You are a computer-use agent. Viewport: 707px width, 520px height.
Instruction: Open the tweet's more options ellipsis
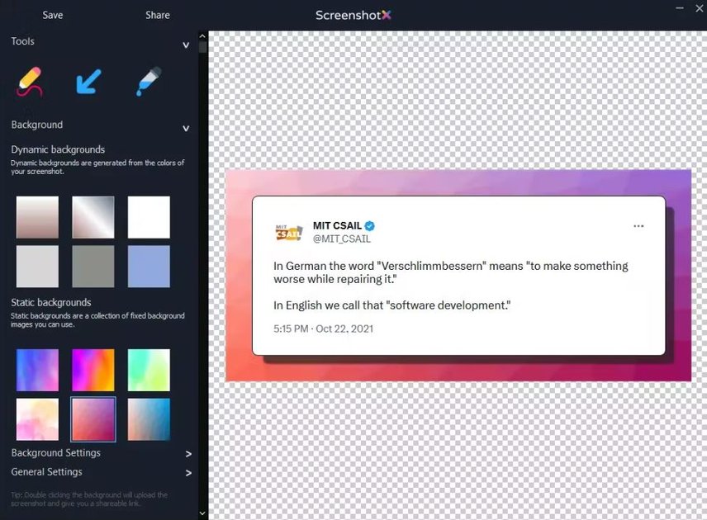tap(638, 225)
